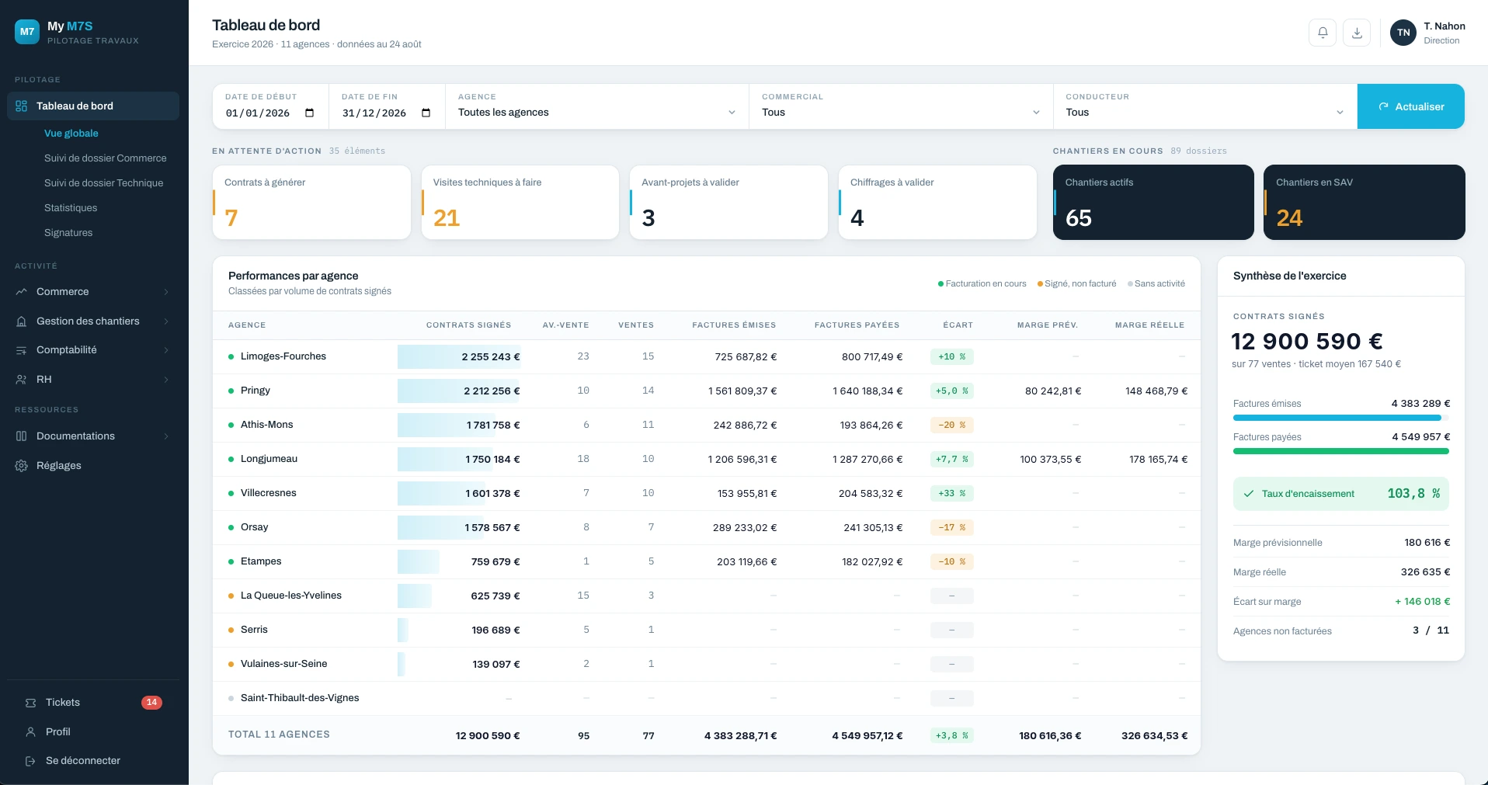This screenshot has height=785, width=1488.
Task: Click the Marge réelle column header
Action: click(1150, 325)
